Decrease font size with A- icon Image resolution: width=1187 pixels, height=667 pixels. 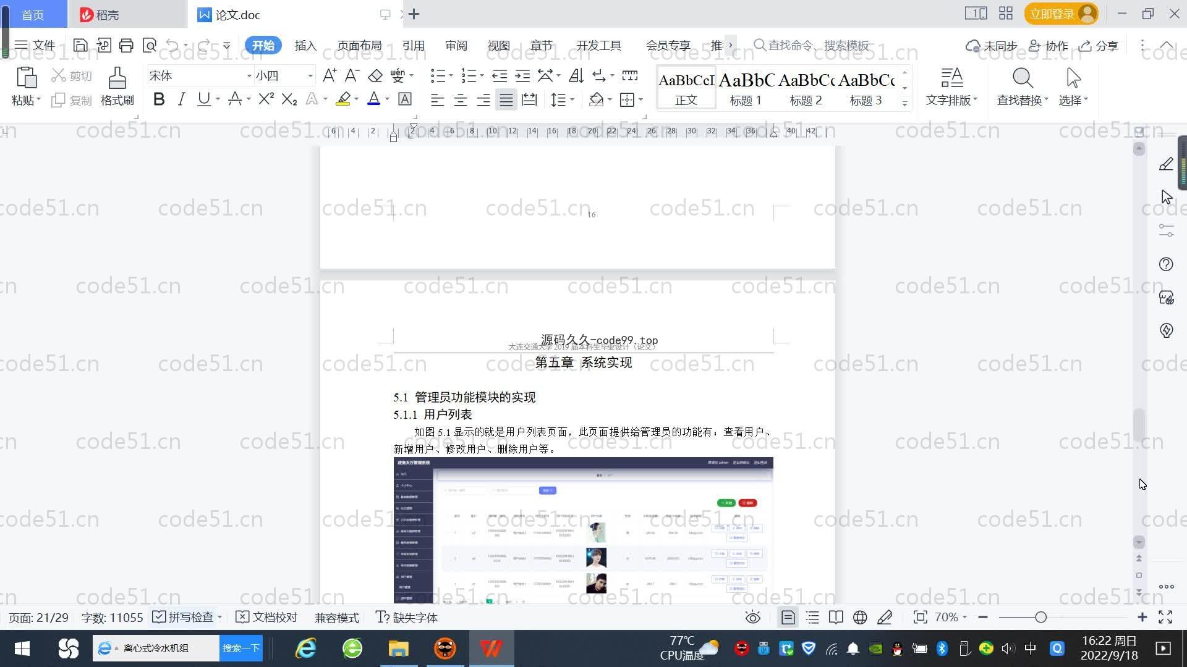tap(352, 75)
